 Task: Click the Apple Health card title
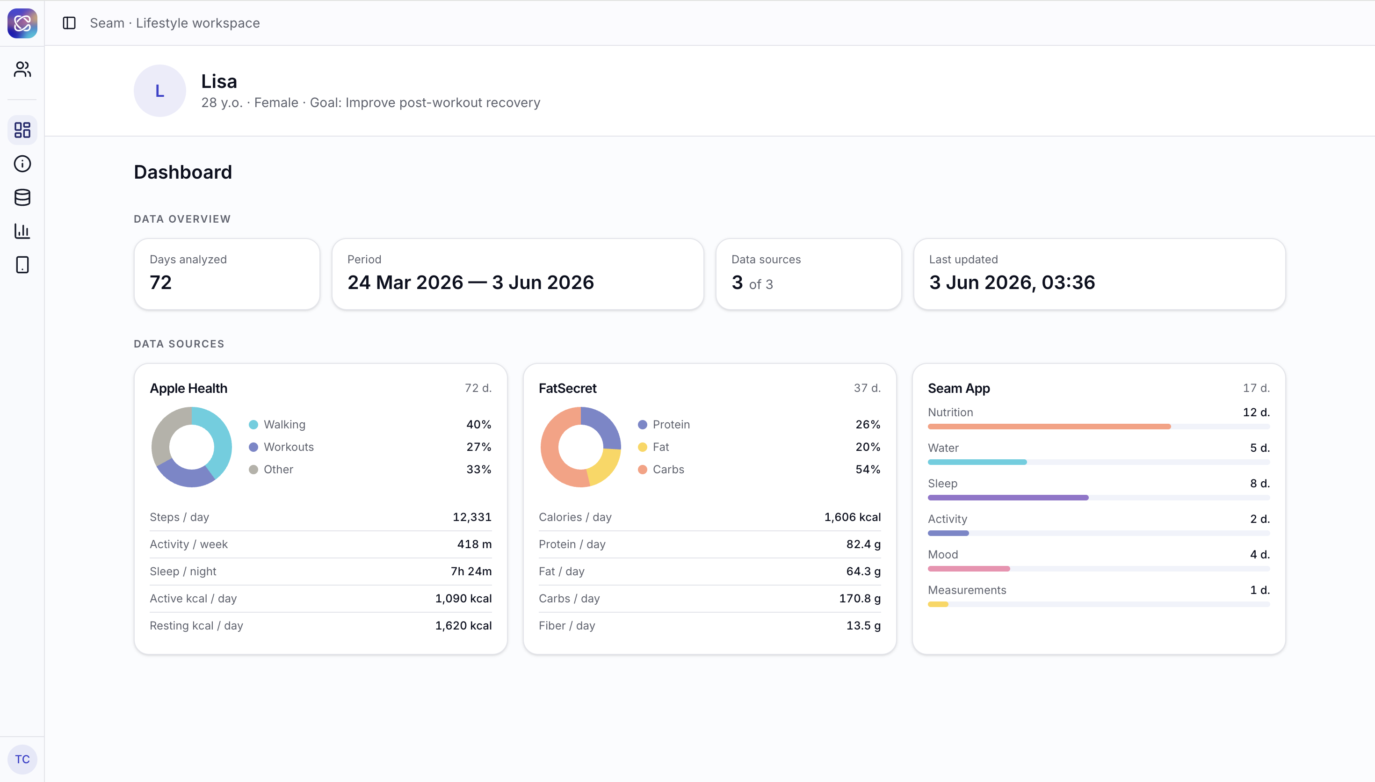tap(188, 388)
